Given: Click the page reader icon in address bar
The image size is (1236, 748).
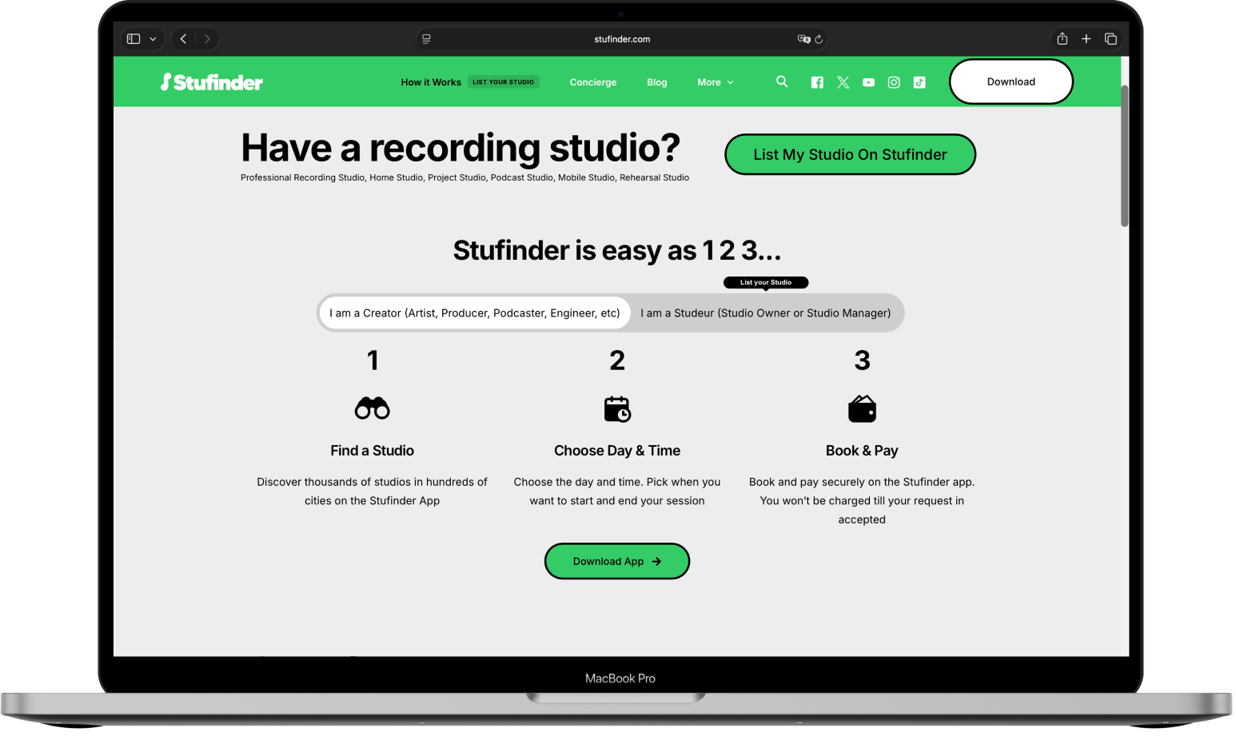Looking at the screenshot, I should pyautogui.click(x=426, y=39).
